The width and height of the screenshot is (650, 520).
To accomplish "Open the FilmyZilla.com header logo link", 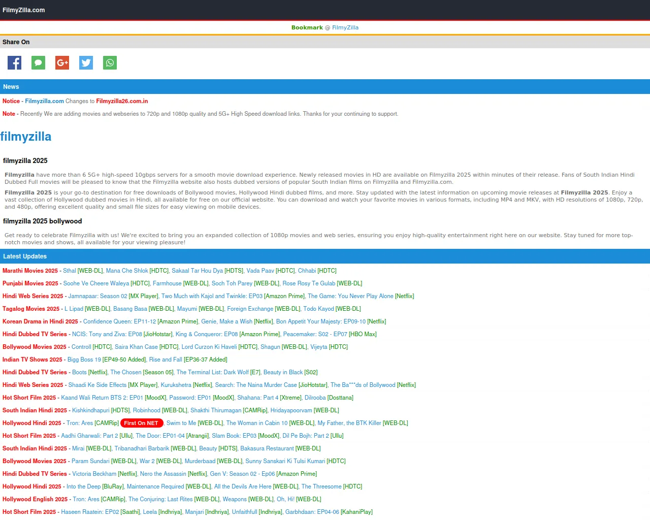I will [23, 10].
